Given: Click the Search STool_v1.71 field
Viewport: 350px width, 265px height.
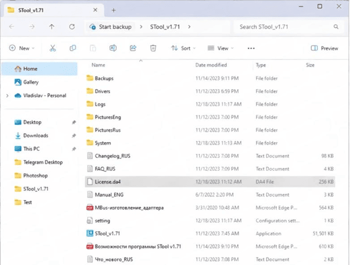Looking at the screenshot, I should 284,27.
